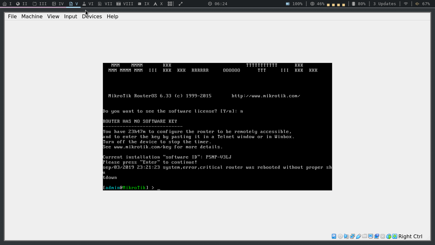Open the Input menu

pyautogui.click(x=71, y=16)
